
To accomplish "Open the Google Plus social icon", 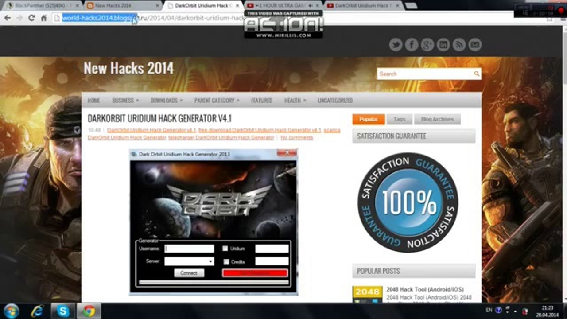I will click(x=427, y=45).
